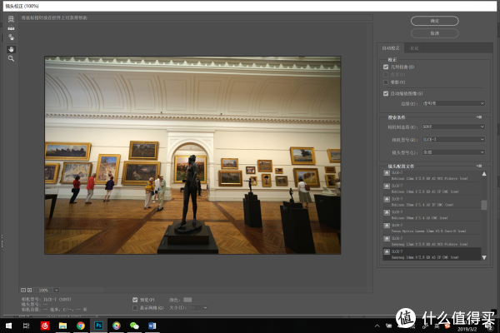500x333 pixels.
Task: Select the Samyang 14mm f/2.8 profile
Action: 432,254
